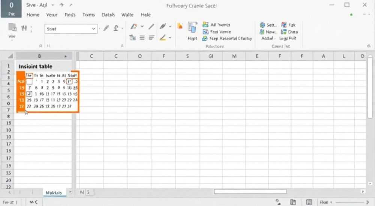Click the fill paint bucket icon
The image size is (375, 206).
pos(134,26)
